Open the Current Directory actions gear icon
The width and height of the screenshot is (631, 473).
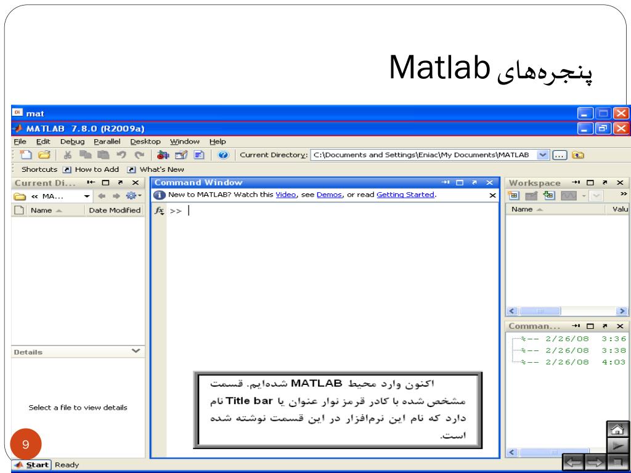click(x=133, y=196)
